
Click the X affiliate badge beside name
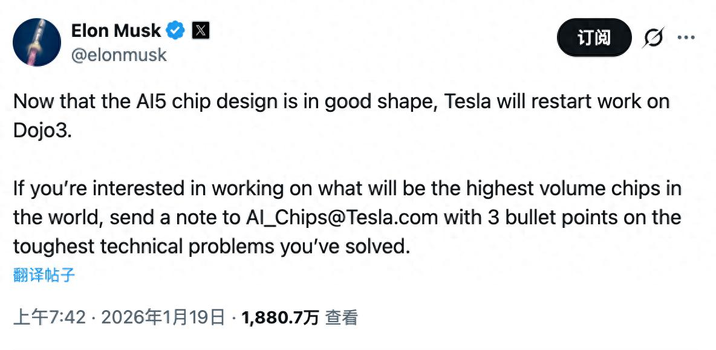click(x=200, y=30)
